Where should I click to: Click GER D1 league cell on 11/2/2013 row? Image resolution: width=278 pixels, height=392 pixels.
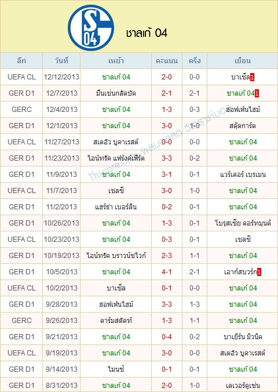pyautogui.click(x=21, y=207)
